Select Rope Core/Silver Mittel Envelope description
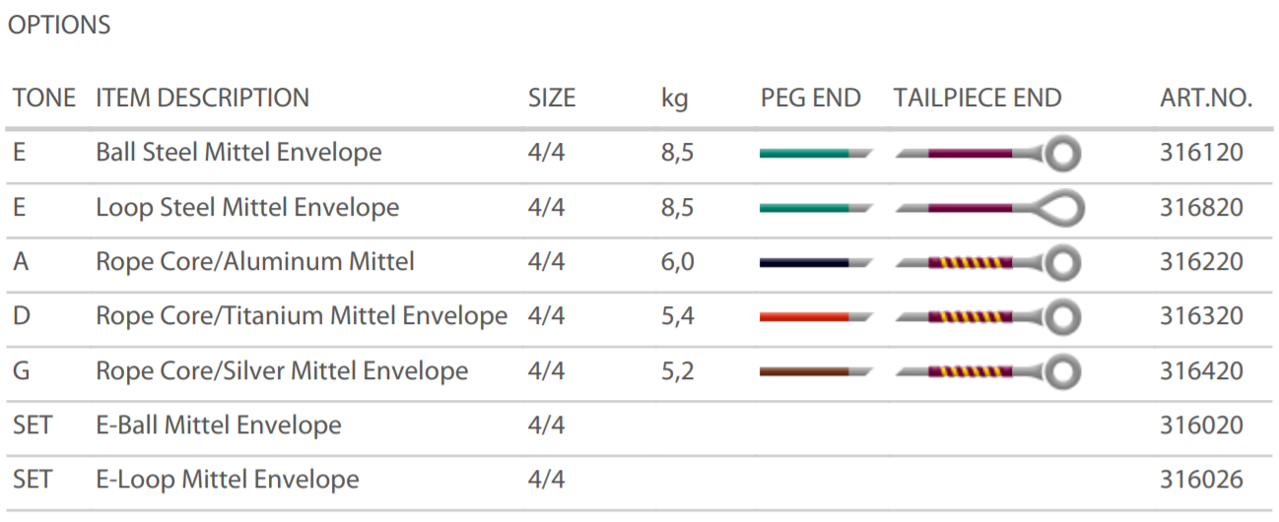 (x=281, y=371)
